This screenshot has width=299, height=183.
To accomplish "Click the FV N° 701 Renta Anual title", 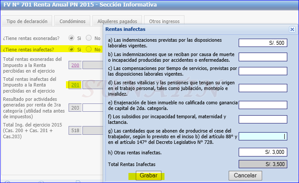I will coord(80,5).
